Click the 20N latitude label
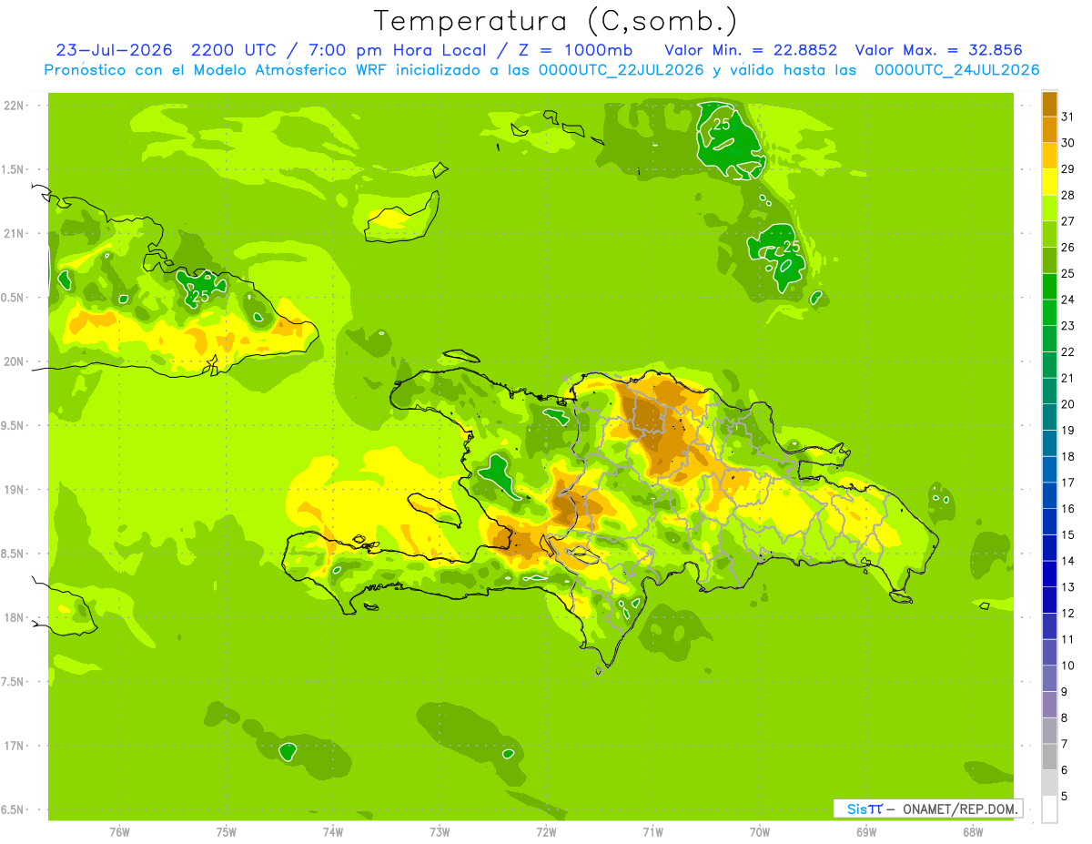The width and height of the screenshot is (1092, 844). click(14, 361)
